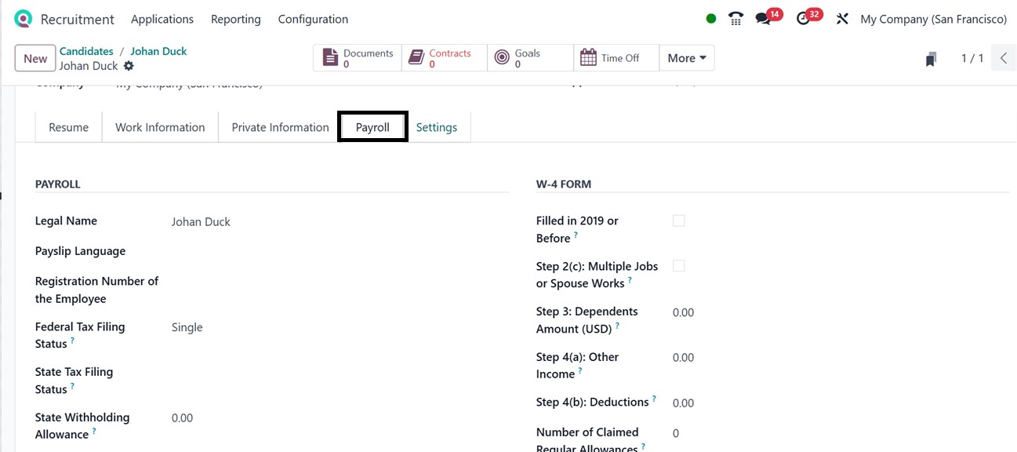Check Filled in 2019 or Before
The image size is (1017, 452).
point(678,221)
